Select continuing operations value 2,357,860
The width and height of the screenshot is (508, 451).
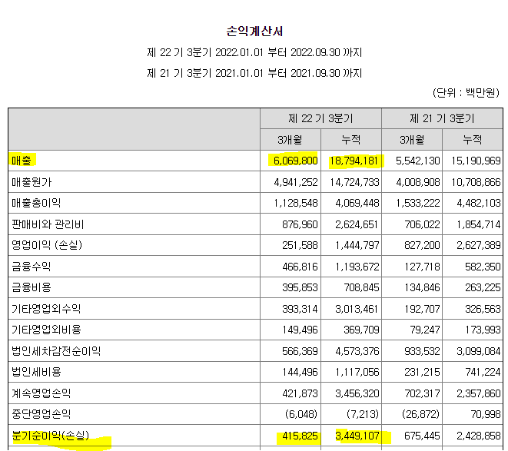coord(479,393)
